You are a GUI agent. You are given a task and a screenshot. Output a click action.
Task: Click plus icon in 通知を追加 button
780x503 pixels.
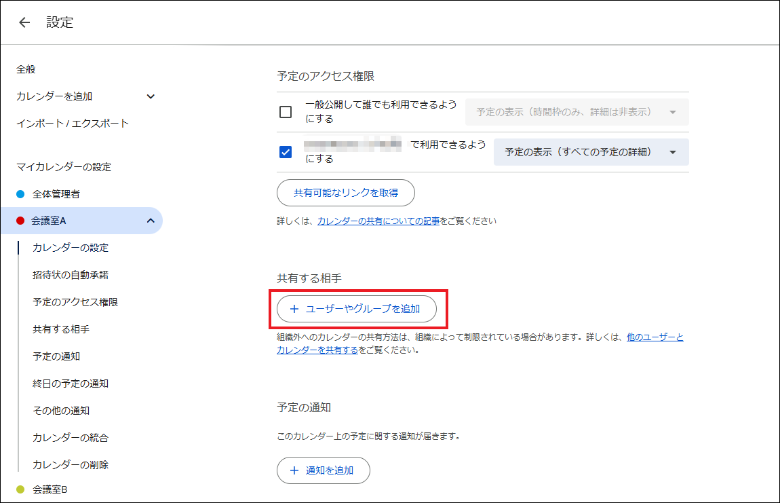[294, 470]
